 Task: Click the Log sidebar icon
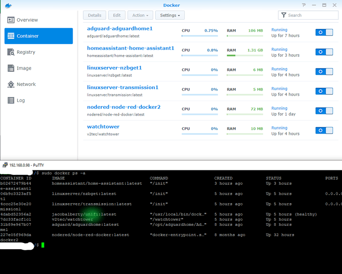coord(11,100)
